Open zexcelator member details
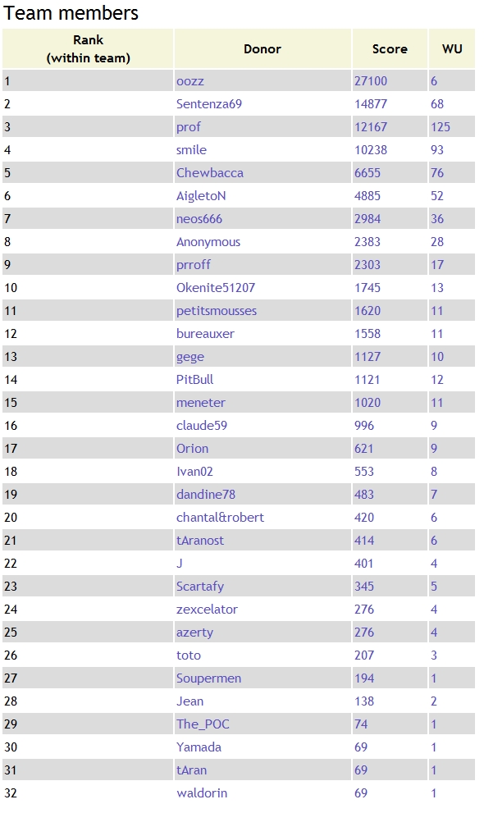The height and width of the screenshot is (813, 484). [207, 610]
